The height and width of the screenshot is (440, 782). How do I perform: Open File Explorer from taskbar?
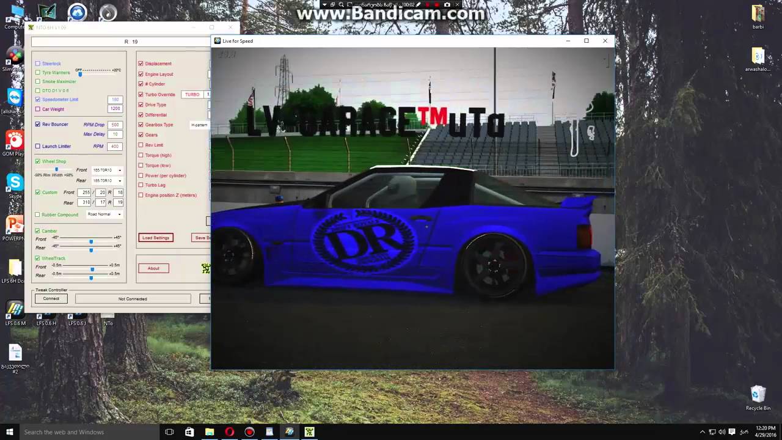210,432
